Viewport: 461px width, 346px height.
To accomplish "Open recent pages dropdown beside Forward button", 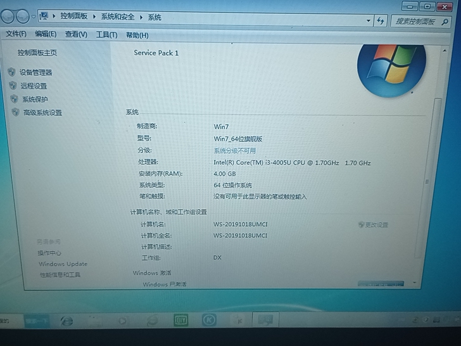I will pos(34,16).
